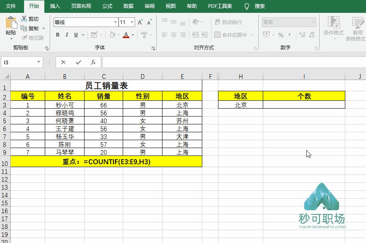Open the 数据 ribbon tab

pyautogui.click(x=128, y=6)
